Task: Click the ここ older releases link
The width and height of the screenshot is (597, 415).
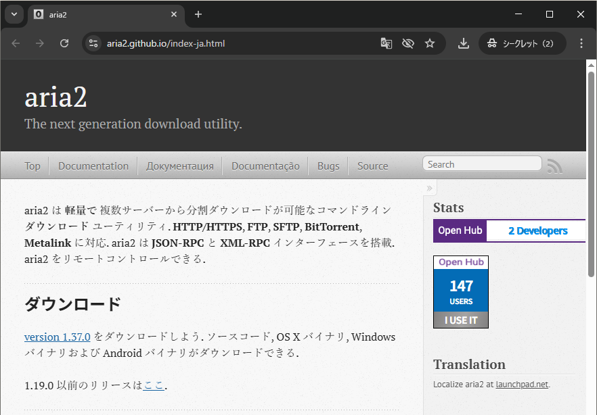Action: click(154, 385)
